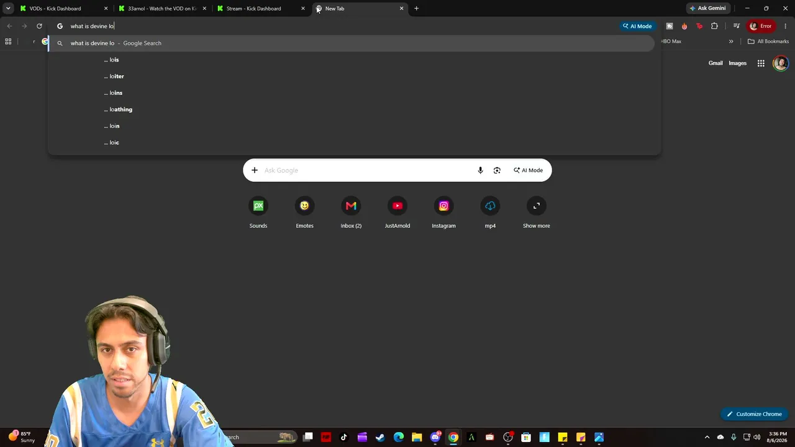Toggle AI Mode in the address bar
This screenshot has height=447, width=795.
coord(637,26)
